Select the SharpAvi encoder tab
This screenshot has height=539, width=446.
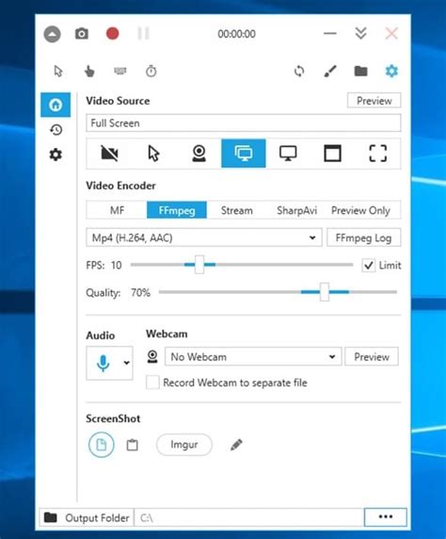[x=296, y=210]
